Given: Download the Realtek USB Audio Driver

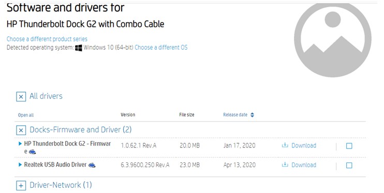Looking at the screenshot, I should click(x=303, y=165).
